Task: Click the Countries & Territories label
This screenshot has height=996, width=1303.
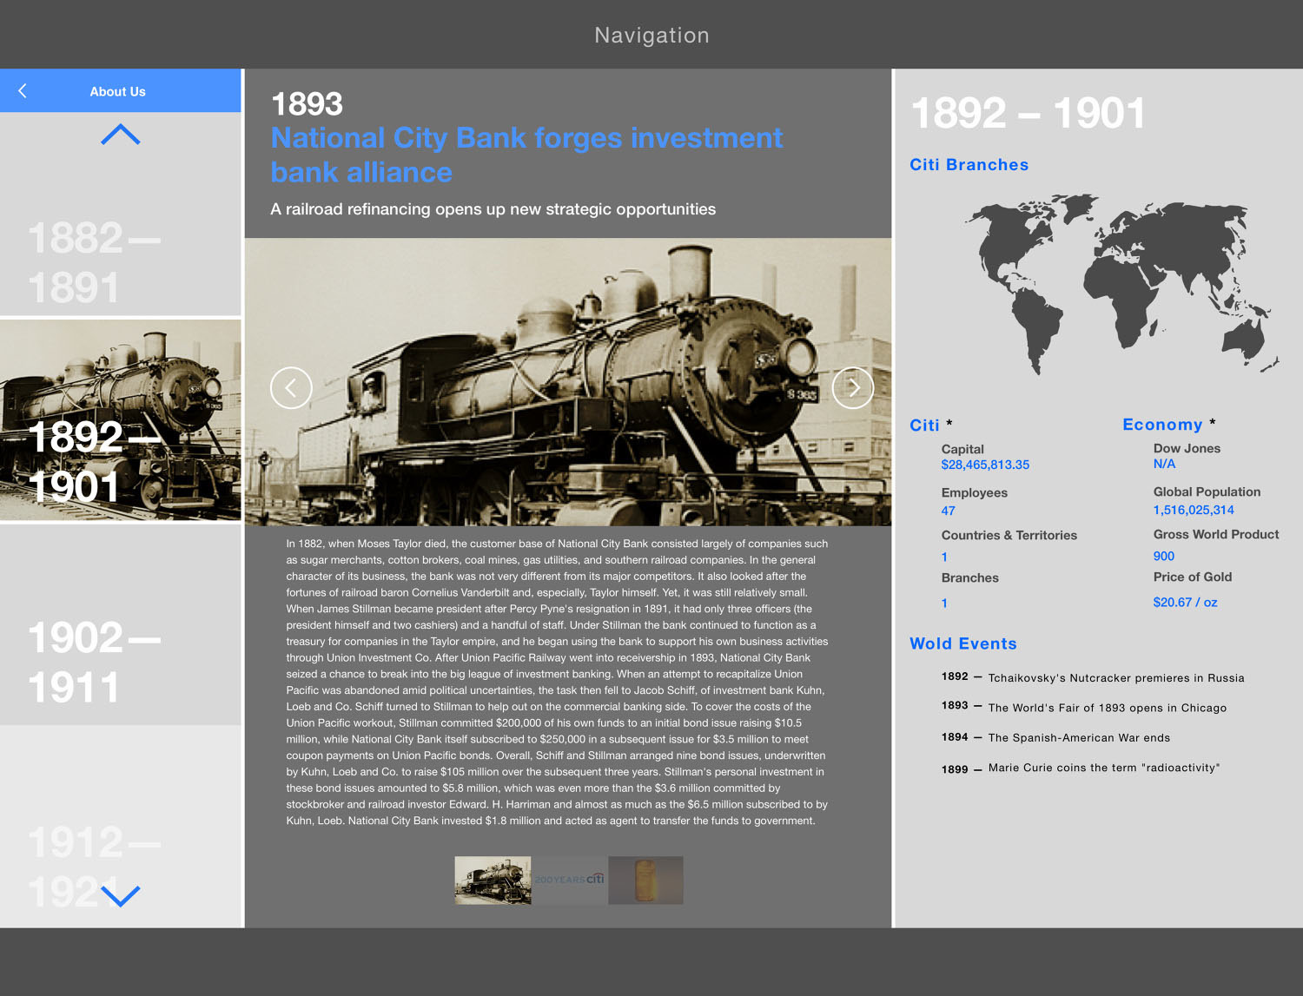Action: [1009, 536]
